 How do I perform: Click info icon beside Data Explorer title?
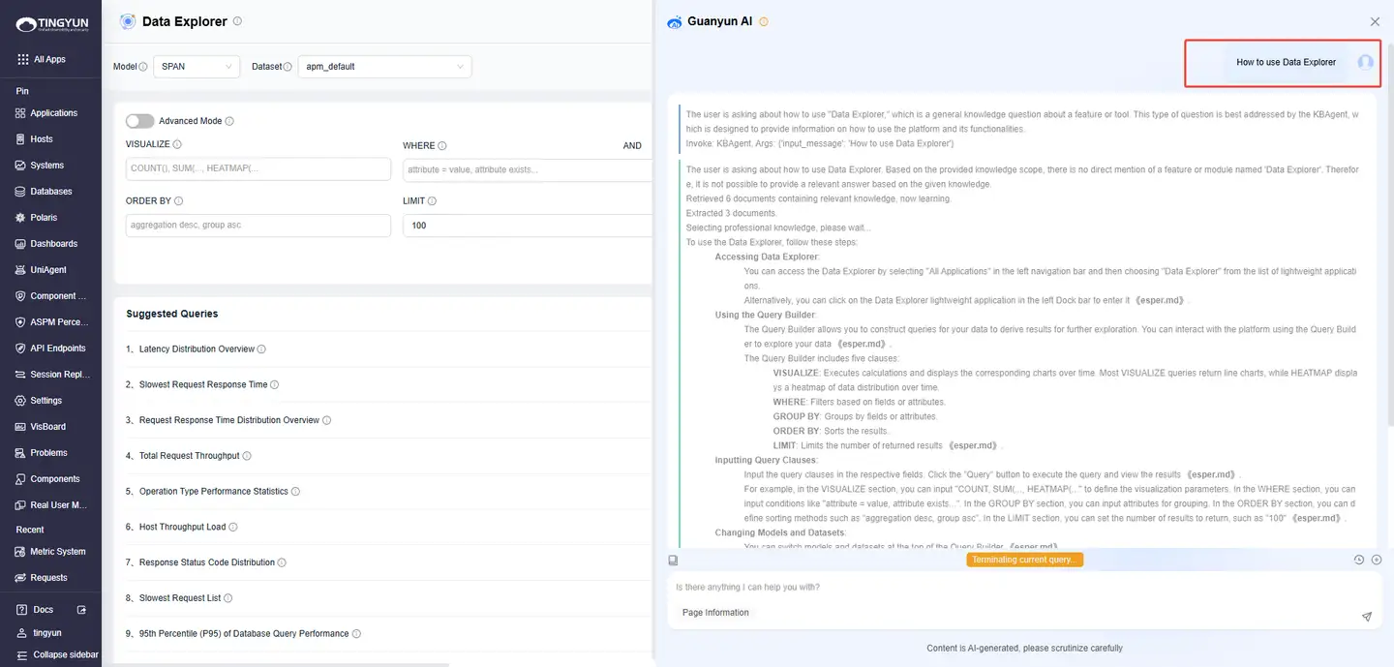pyautogui.click(x=238, y=21)
